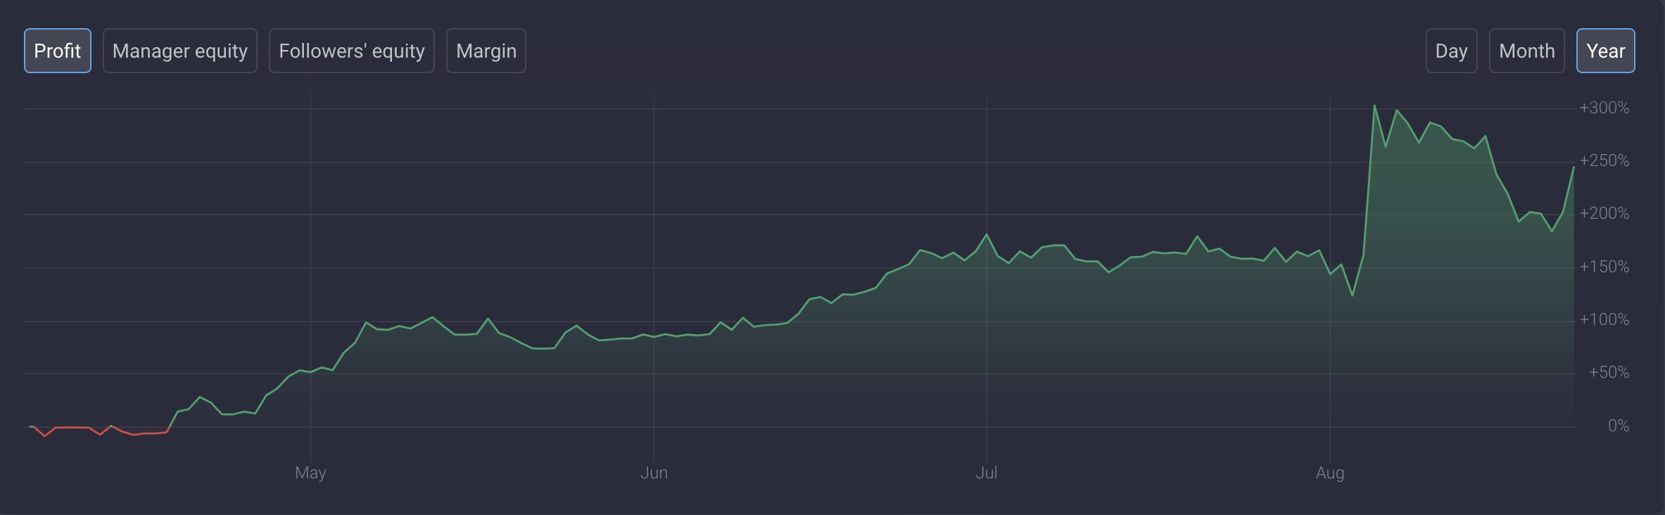Click the 0% y-axis label
This screenshot has width=1665, height=515.
click(1618, 426)
